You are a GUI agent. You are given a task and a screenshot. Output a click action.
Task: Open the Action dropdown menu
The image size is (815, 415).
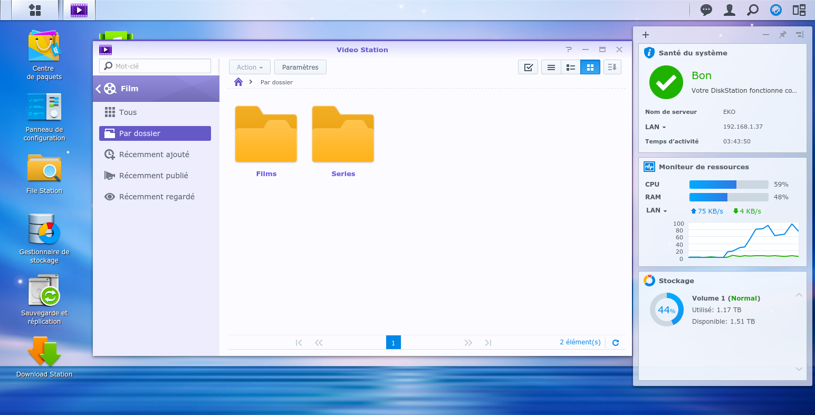[x=250, y=67]
